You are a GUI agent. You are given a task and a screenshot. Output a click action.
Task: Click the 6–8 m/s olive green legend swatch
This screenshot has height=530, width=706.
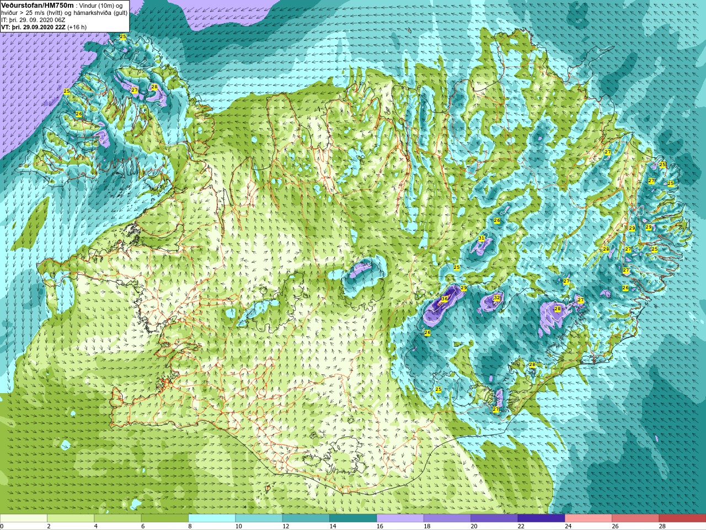(x=165, y=518)
